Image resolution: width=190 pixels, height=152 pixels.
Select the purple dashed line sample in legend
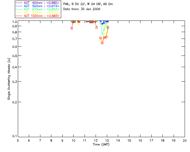[x=19, y=3]
